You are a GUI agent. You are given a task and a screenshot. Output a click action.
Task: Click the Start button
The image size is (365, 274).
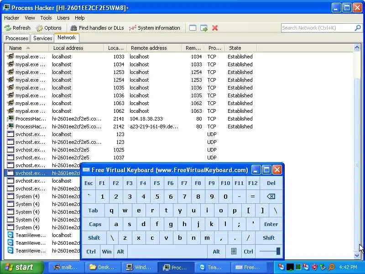coord(21,267)
